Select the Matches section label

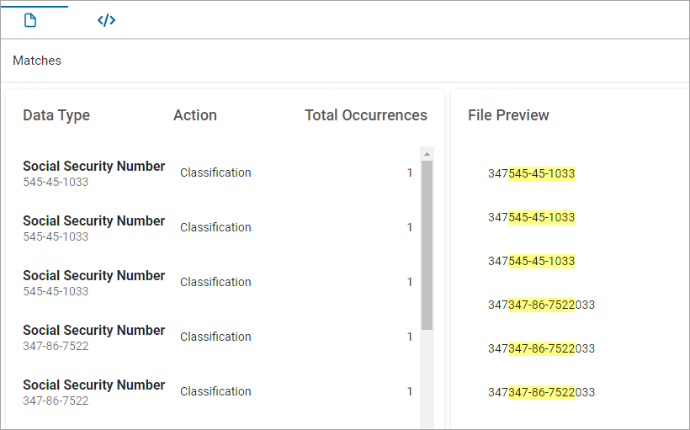(x=37, y=61)
